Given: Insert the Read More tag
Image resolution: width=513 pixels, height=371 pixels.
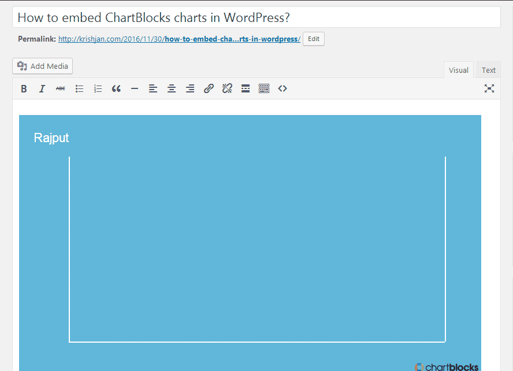Looking at the screenshot, I should click(x=246, y=88).
